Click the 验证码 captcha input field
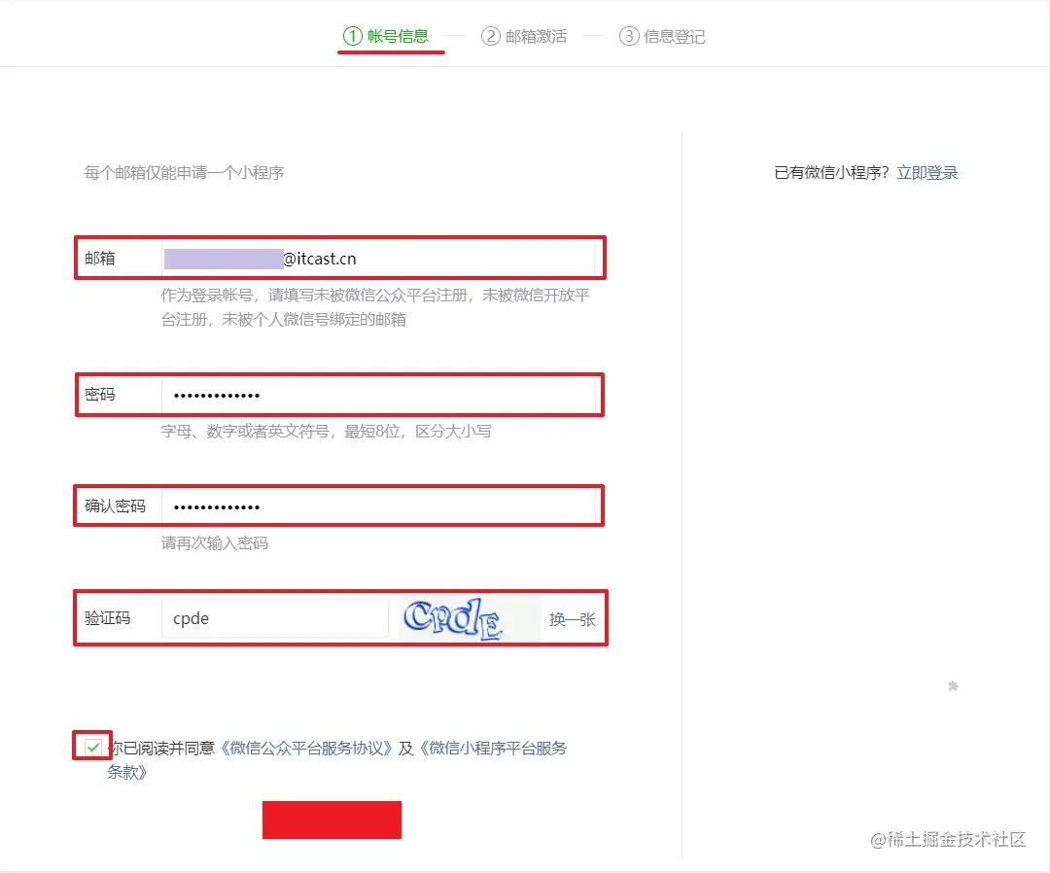 pyautogui.click(x=274, y=618)
